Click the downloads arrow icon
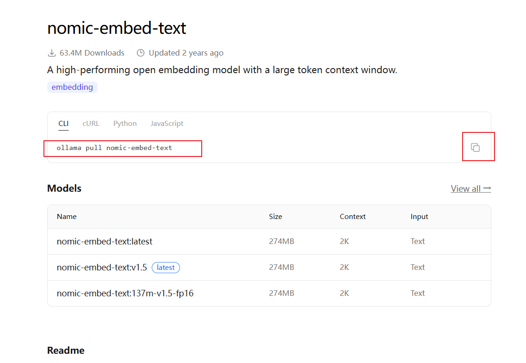This screenshot has width=526, height=363. (x=52, y=53)
